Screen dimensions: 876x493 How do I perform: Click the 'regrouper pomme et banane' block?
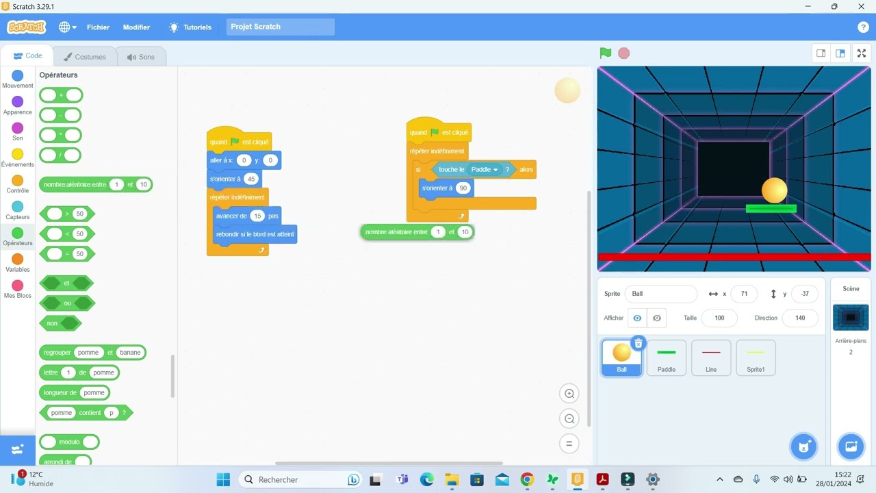pos(92,353)
